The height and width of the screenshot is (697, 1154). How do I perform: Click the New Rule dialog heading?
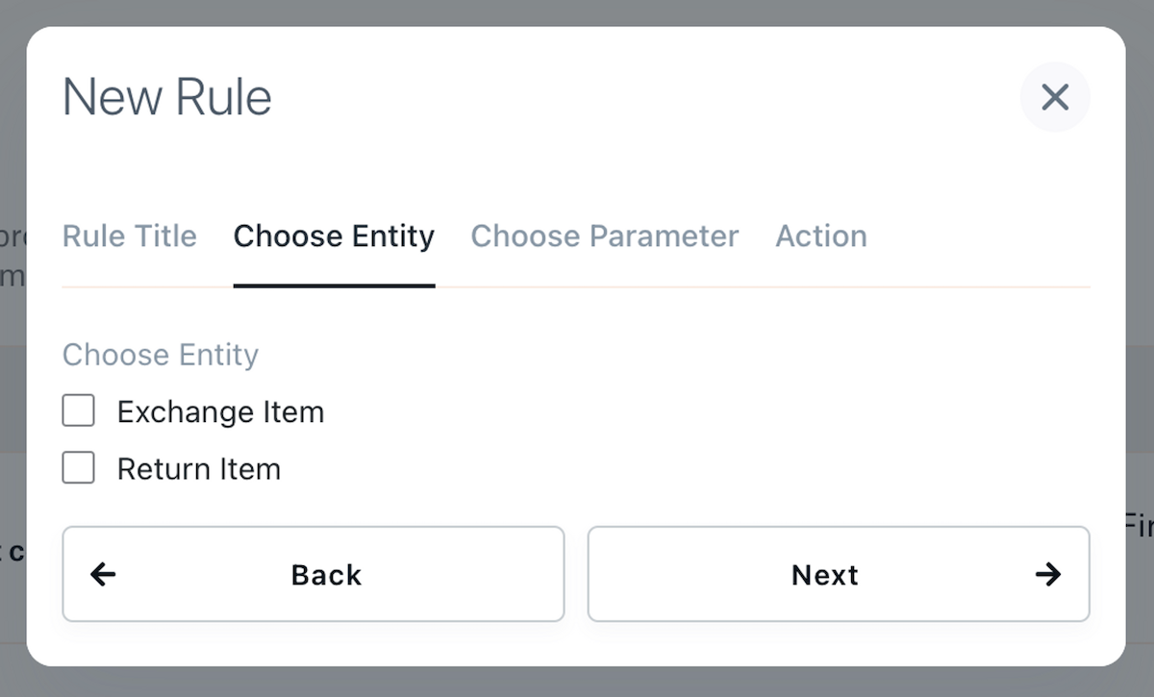point(167,97)
